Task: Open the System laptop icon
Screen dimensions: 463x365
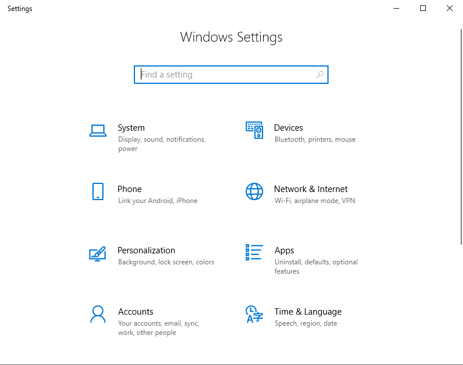Action: 98,131
